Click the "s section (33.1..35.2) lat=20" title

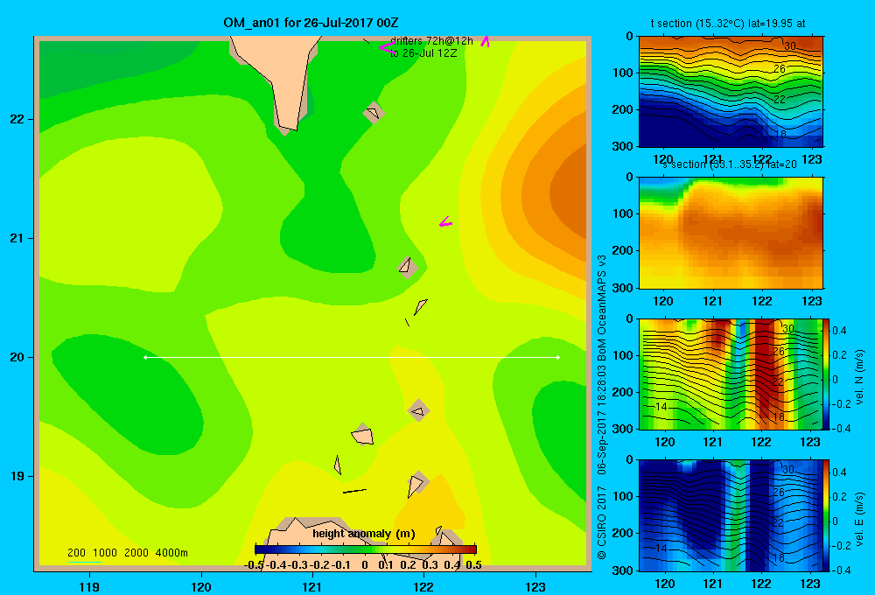pyautogui.click(x=729, y=164)
